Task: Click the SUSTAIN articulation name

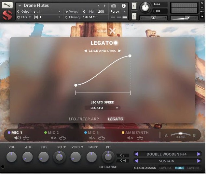Action: pyautogui.click(x=167, y=161)
